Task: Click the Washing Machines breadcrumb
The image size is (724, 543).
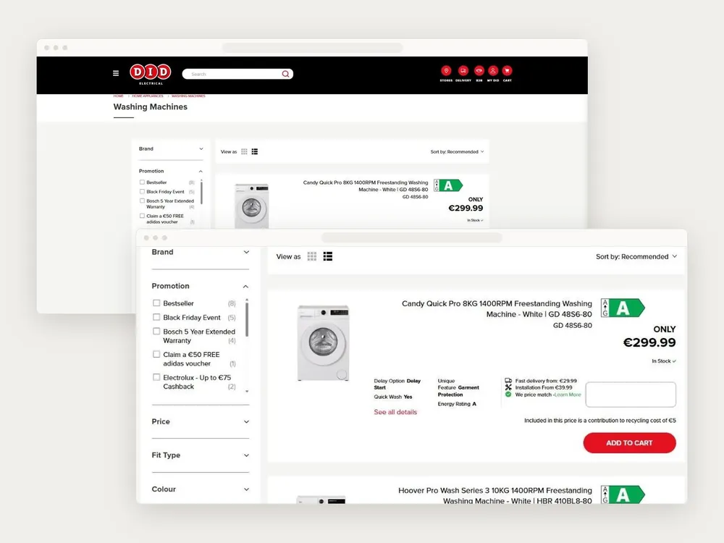Action: [188, 96]
